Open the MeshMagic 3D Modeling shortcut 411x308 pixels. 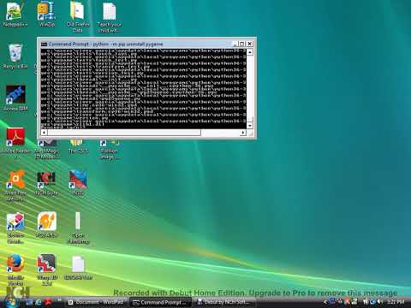point(46,150)
